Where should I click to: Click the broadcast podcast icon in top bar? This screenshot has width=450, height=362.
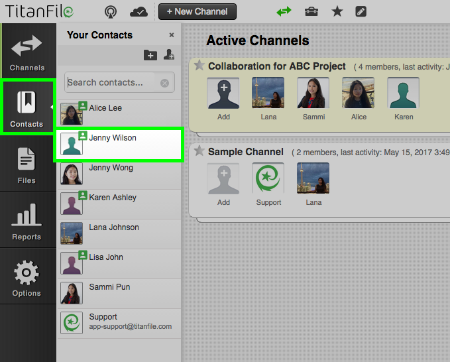(111, 12)
